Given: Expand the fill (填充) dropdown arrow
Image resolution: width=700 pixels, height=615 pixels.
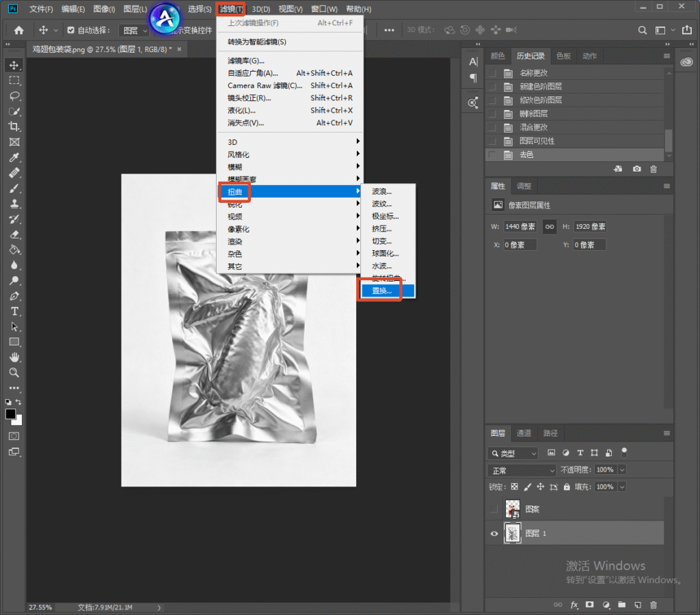Looking at the screenshot, I should (622, 487).
